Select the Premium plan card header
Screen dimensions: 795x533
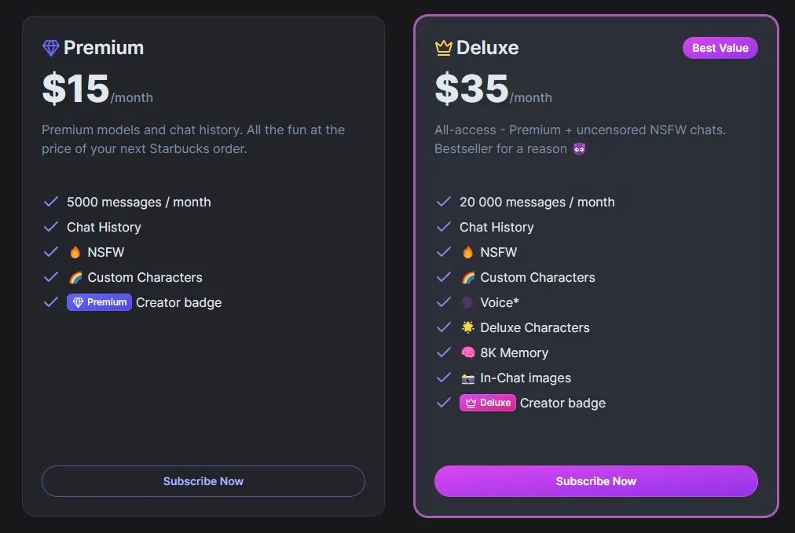click(x=93, y=47)
